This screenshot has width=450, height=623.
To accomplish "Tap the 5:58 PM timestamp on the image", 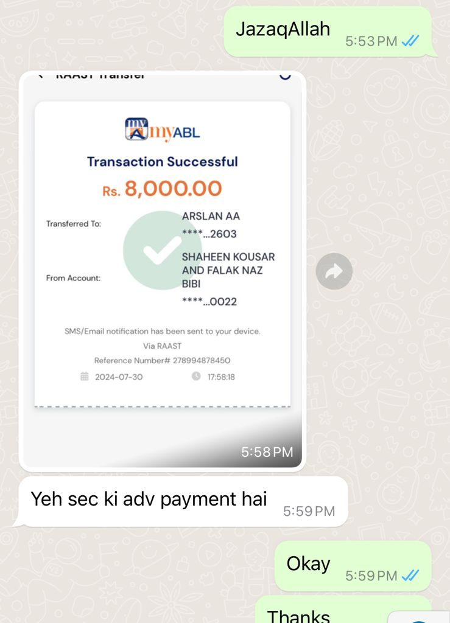I will pyautogui.click(x=267, y=452).
